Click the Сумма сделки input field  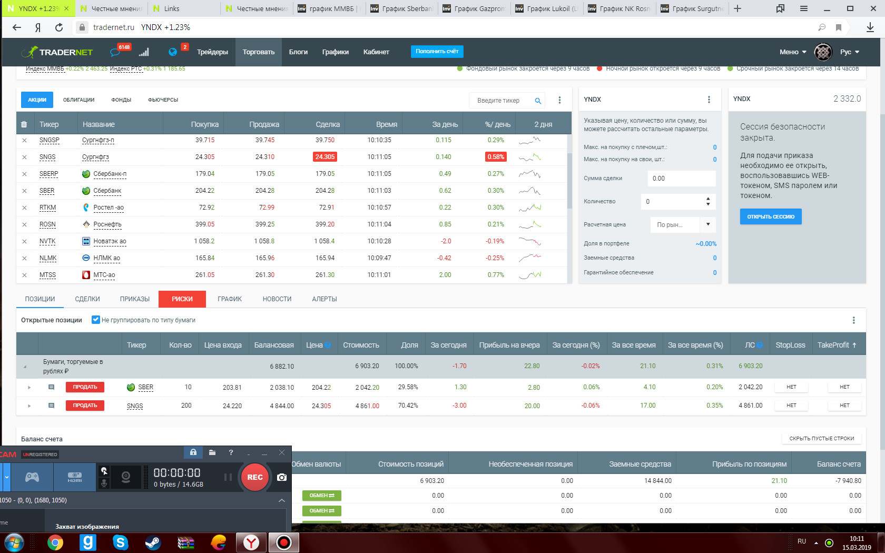681,179
